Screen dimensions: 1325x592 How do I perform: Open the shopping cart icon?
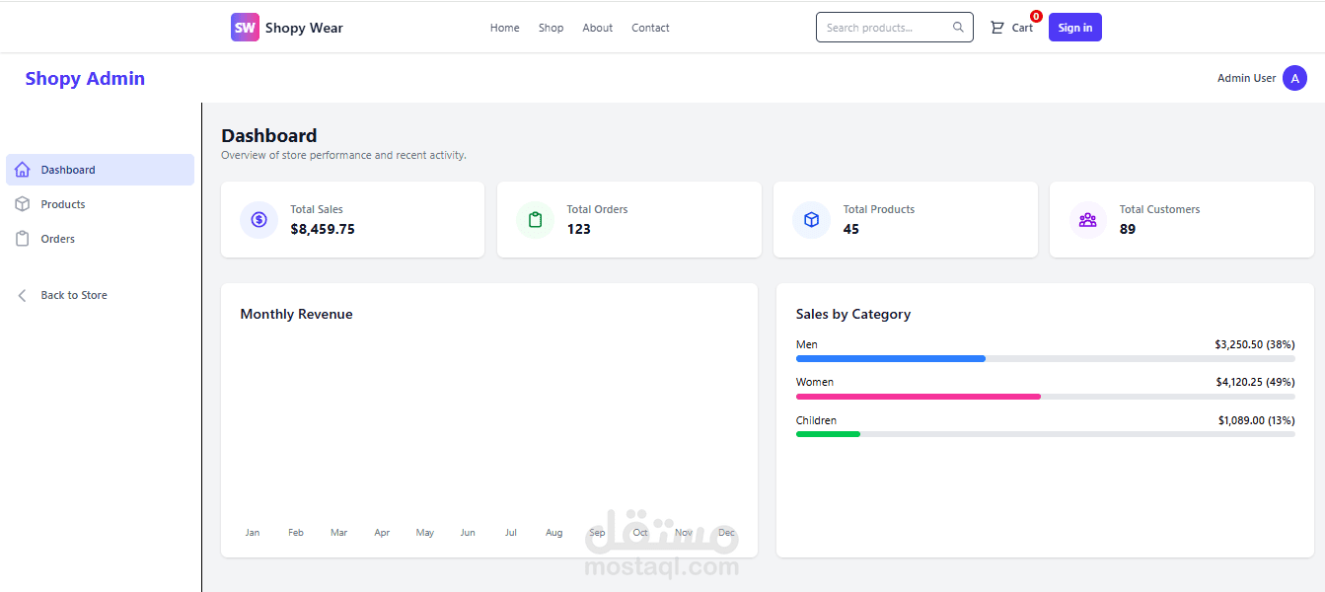click(x=997, y=28)
